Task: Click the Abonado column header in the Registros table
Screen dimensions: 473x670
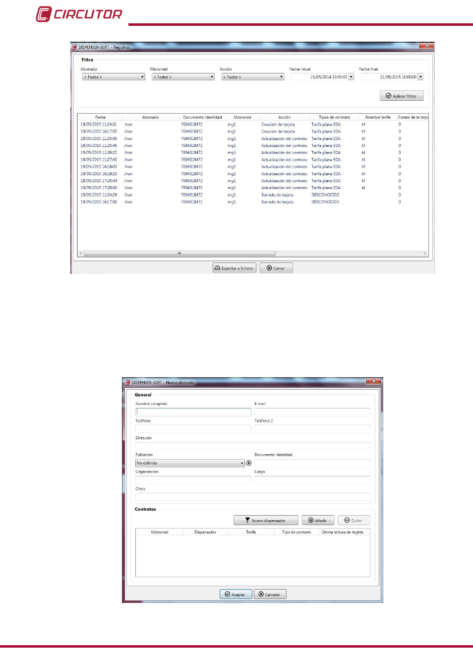Action: pyautogui.click(x=151, y=118)
